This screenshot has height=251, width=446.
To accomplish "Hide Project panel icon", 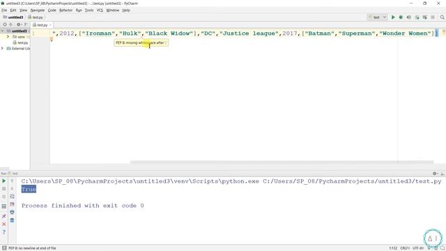I will (26, 25).
